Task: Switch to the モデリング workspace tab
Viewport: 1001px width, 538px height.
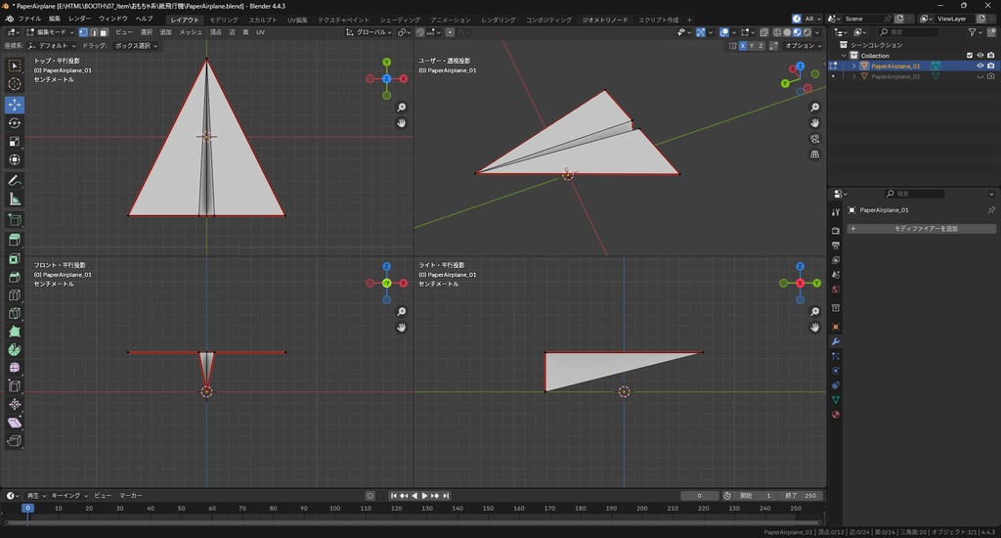Action: [224, 20]
